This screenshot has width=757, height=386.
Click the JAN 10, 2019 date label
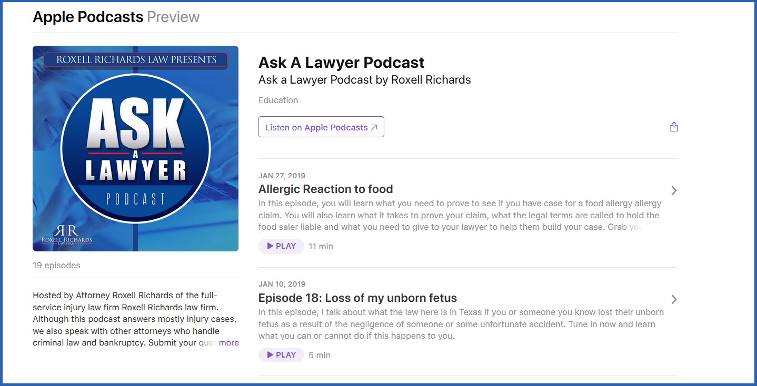[282, 285]
